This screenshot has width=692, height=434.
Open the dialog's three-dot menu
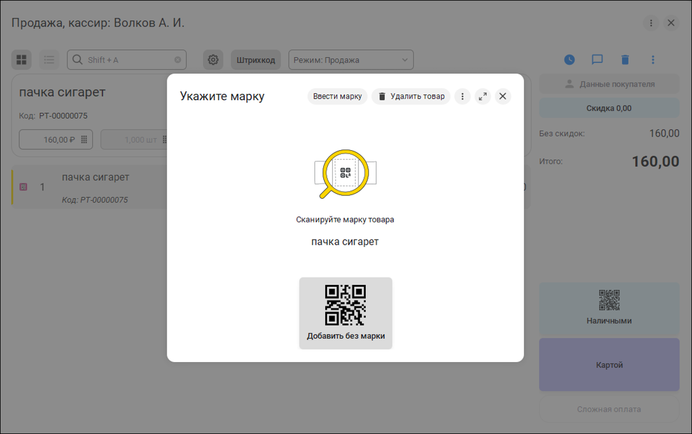point(462,96)
